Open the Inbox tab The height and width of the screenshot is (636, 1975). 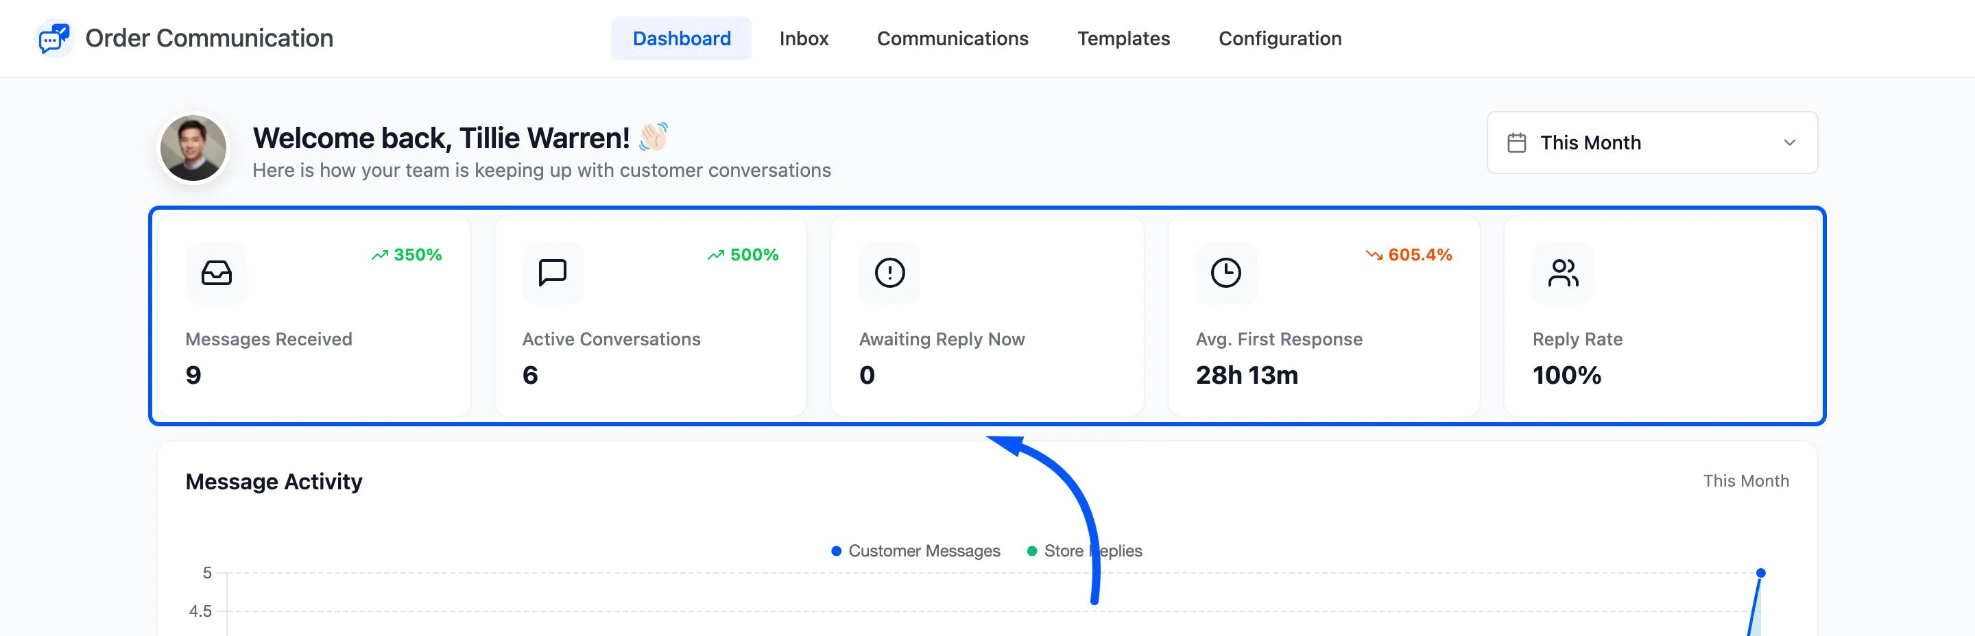(804, 38)
